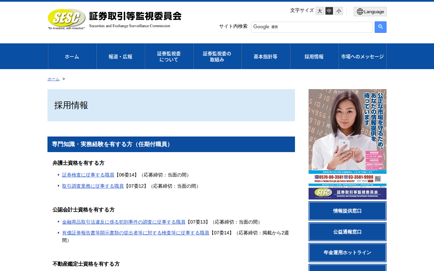The height and width of the screenshot is (271, 434).
Task: Open the 報道・広報 navigation menu
Action: point(120,56)
